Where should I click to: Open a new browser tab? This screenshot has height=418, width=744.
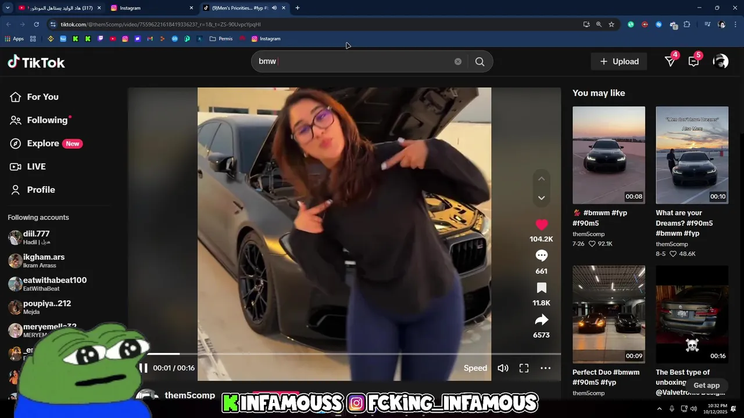298,8
